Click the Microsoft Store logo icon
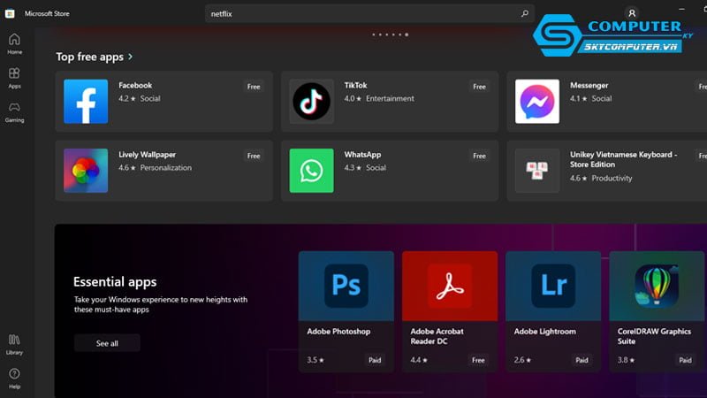 (10, 13)
